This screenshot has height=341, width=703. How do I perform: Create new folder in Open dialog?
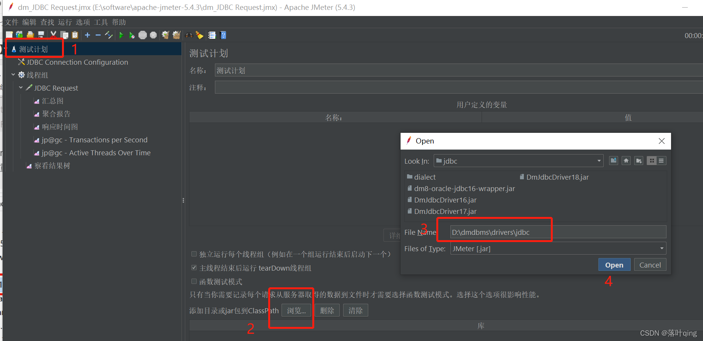click(639, 161)
